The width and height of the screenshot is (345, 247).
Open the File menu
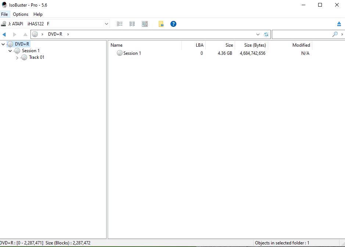coord(4,14)
